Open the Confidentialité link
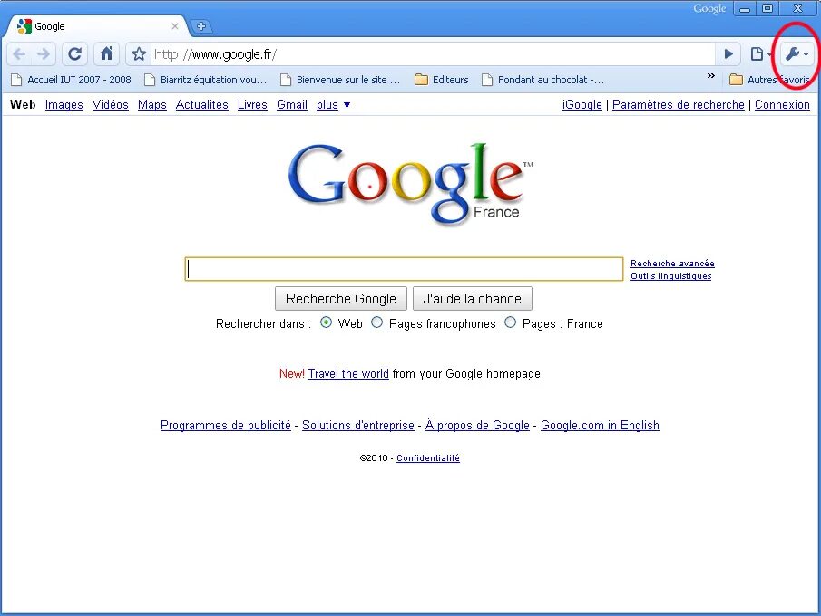 click(x=428, y=458)
